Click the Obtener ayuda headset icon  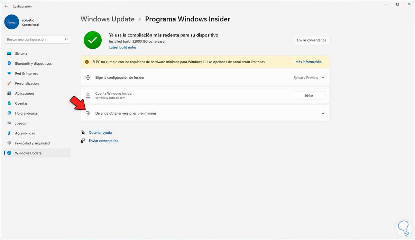click(83, 133)
